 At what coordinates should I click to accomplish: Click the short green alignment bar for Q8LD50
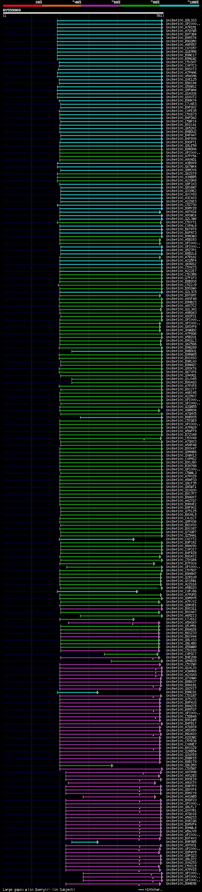coord(86,766)
